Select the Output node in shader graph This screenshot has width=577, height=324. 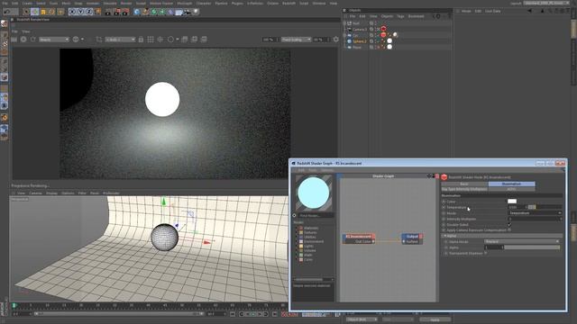[x=412, y=238]
